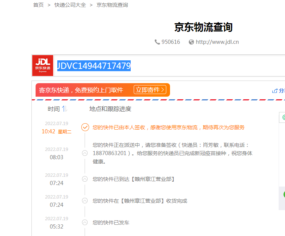The width and height of the screenshot is (285, 236).
Task: Click the 地点和跟踪进度 column header
Action: pyautogui.click(x=110, y=109)
